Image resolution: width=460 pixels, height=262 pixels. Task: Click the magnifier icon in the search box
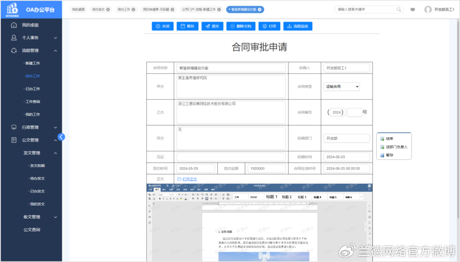coord(399,9)
